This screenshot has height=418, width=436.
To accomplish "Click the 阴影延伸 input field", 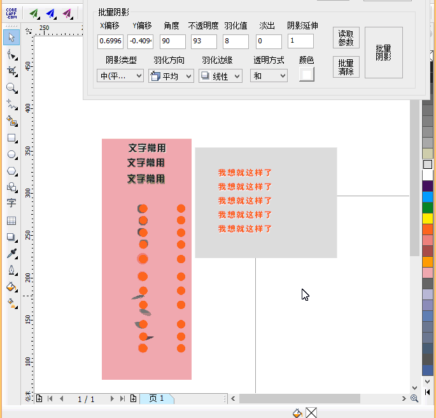I will 300,41.
